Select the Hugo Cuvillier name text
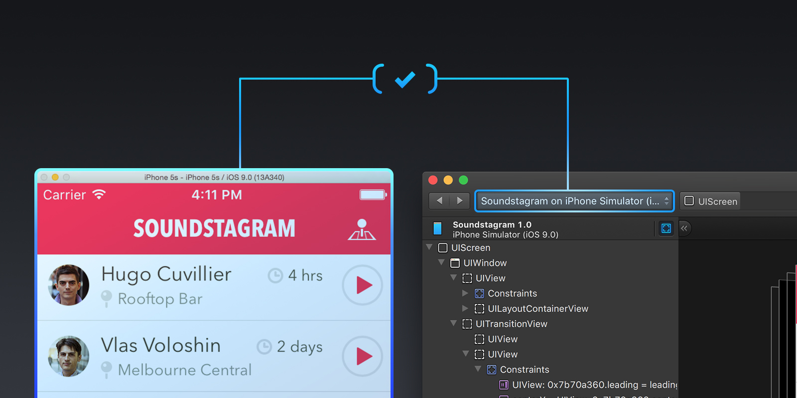This screenshot has height=398, width=797. (x=166, y=275)
